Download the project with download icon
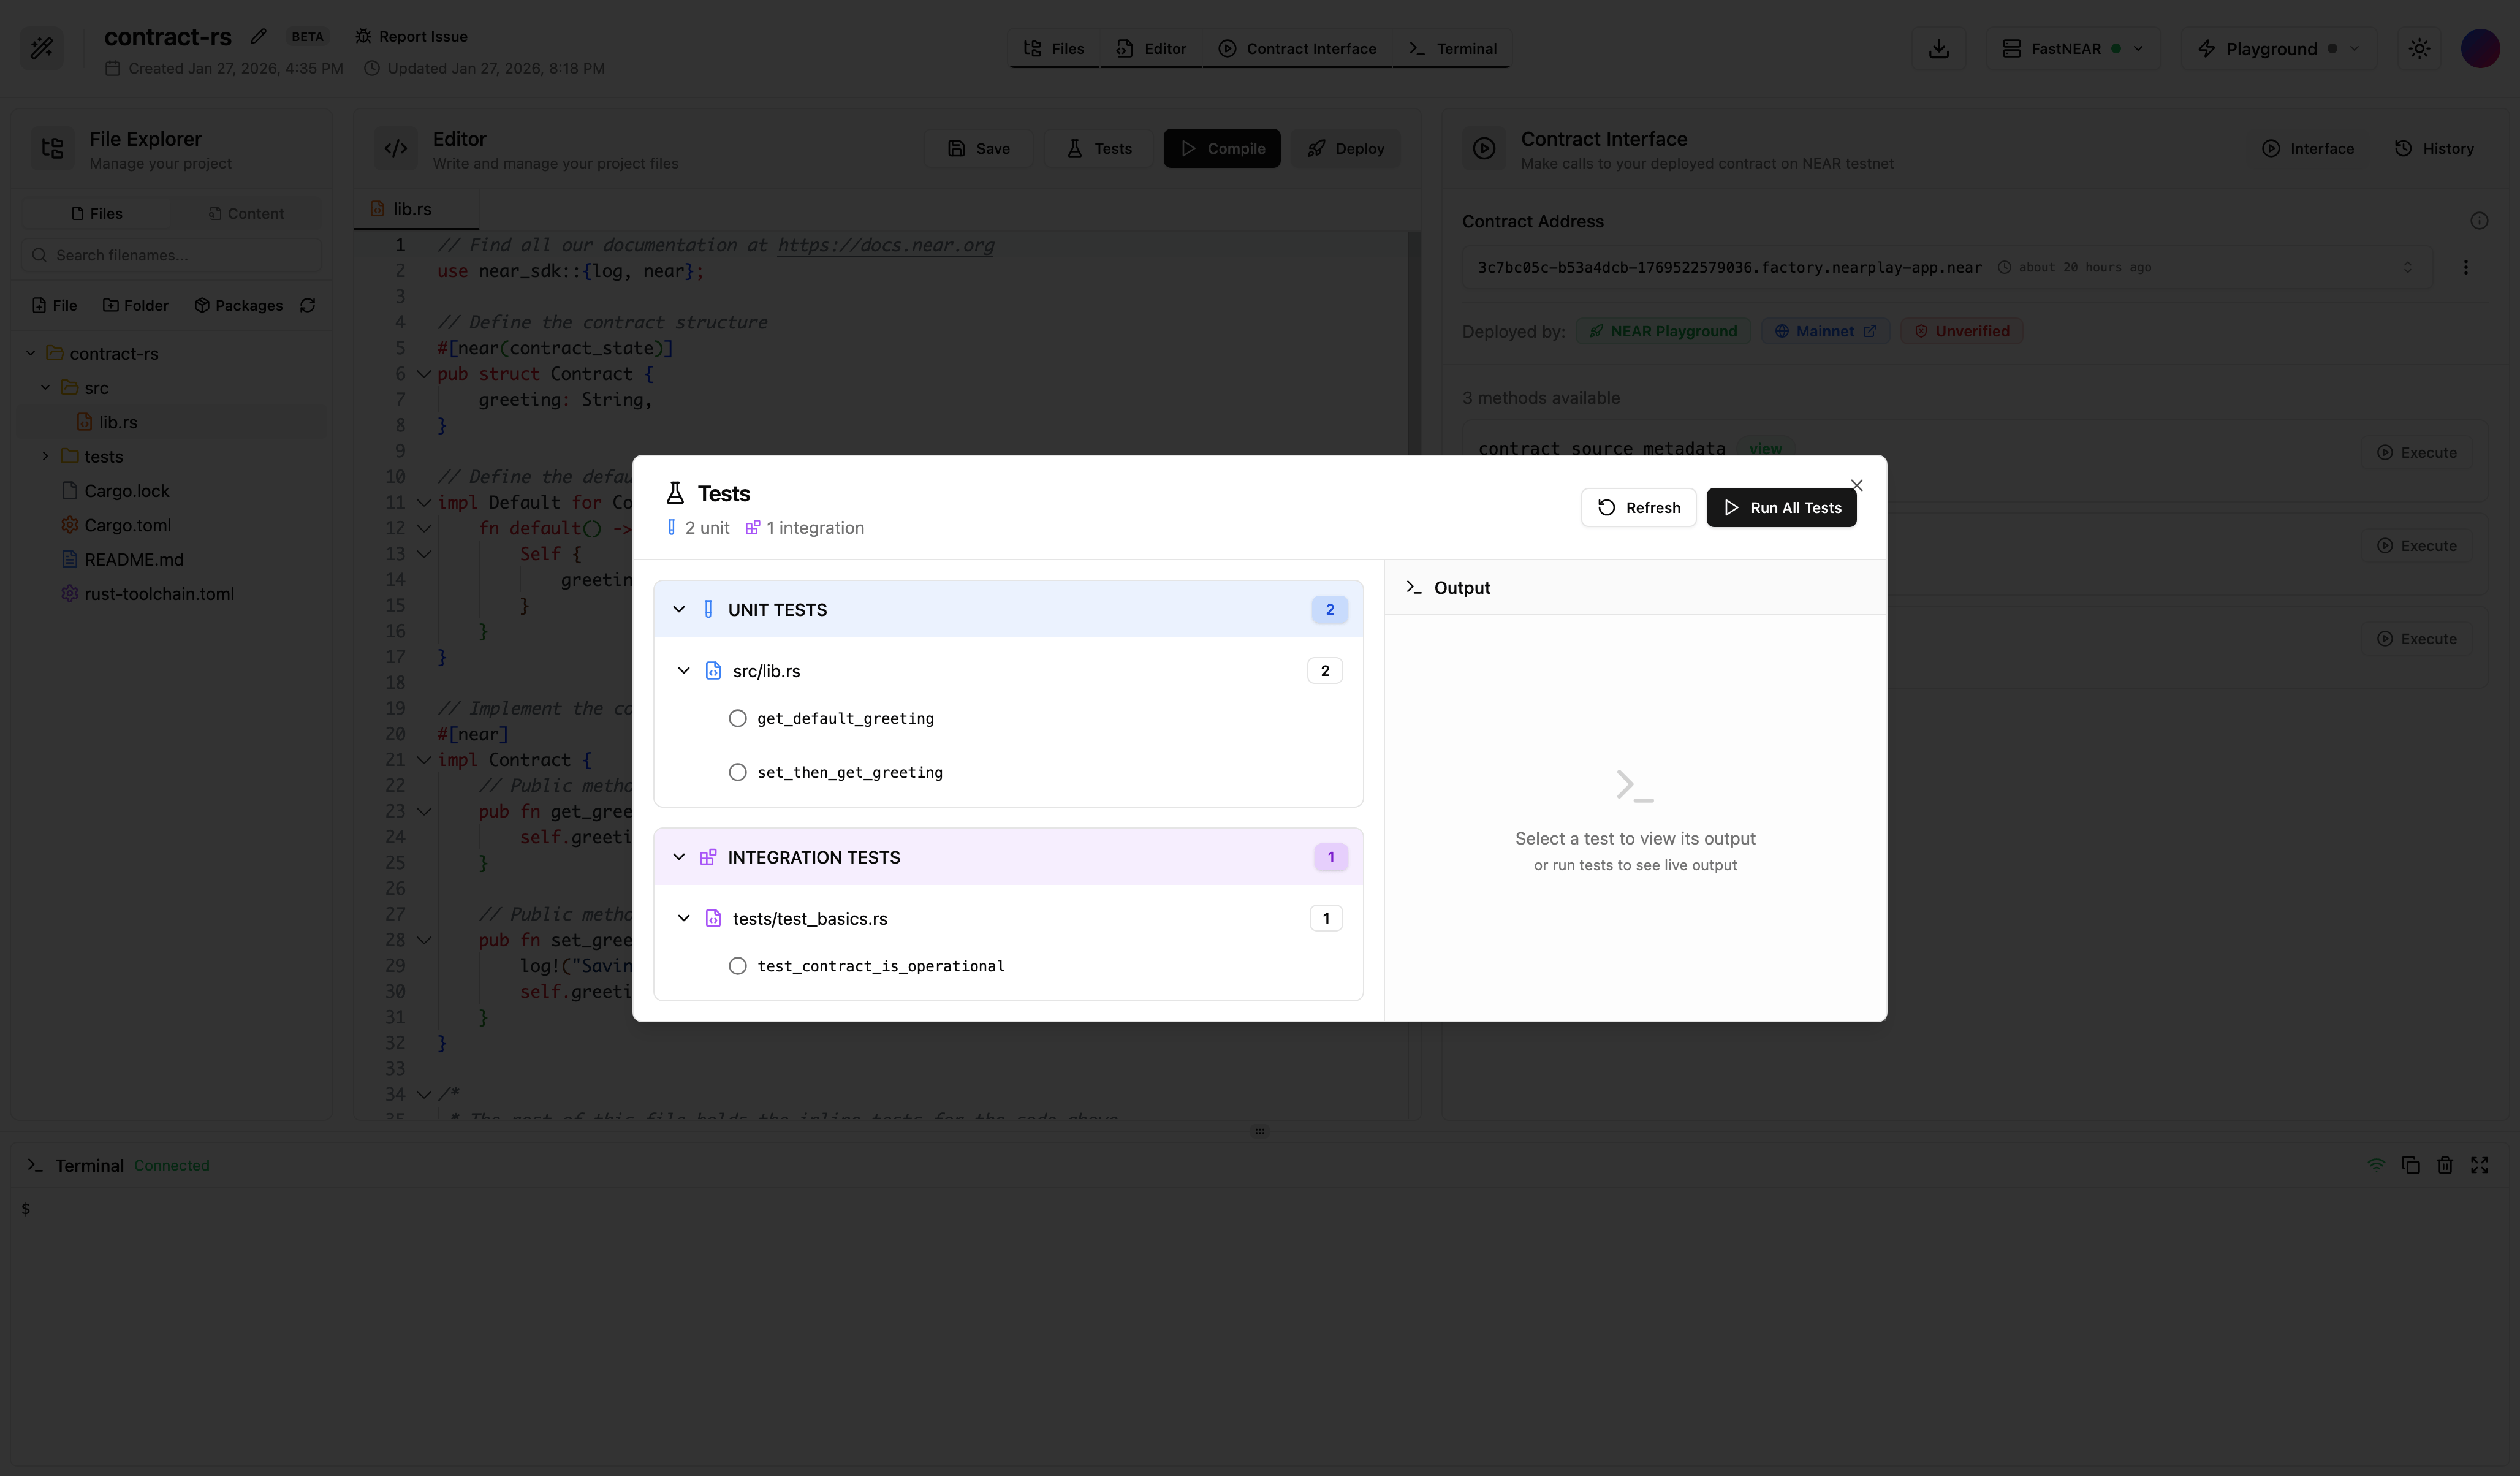Image resolution: width=2520 pixels, height=1477 pixels. (1939, 48)
